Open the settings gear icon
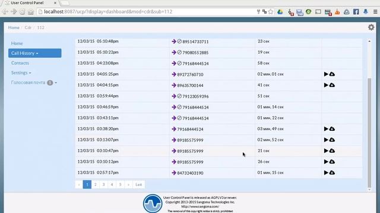Screen dimensions: 380x213 pos(371,27)
